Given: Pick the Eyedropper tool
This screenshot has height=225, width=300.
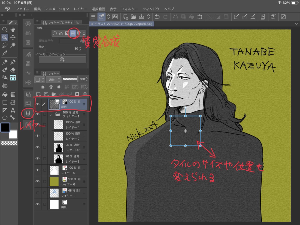Looking at the screenshot, I should pyautogui.click(x=4, y=53).
